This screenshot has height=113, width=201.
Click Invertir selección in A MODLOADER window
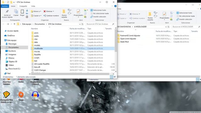coord(184,19)
